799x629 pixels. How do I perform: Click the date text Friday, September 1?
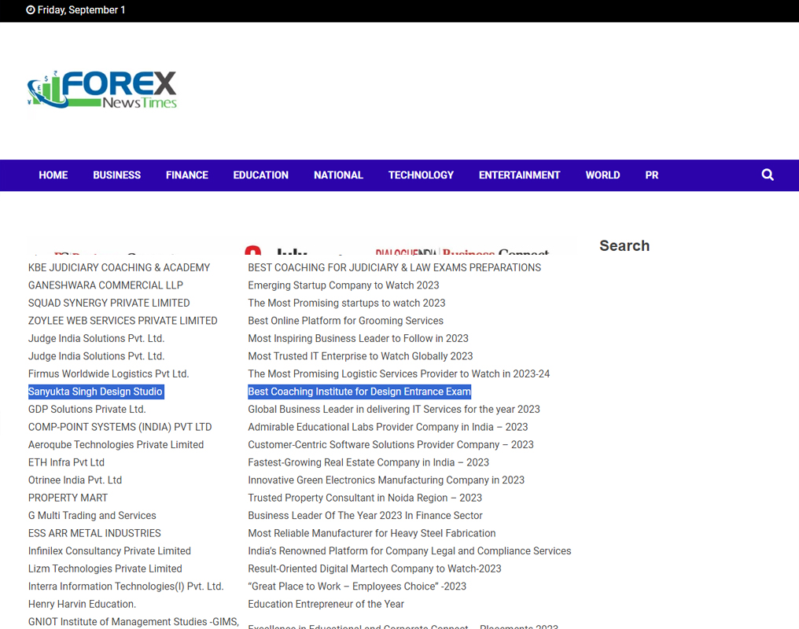click(x=81, y=9)
